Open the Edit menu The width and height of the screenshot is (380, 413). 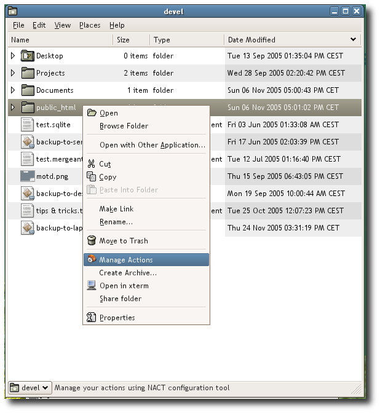point(39,25)
